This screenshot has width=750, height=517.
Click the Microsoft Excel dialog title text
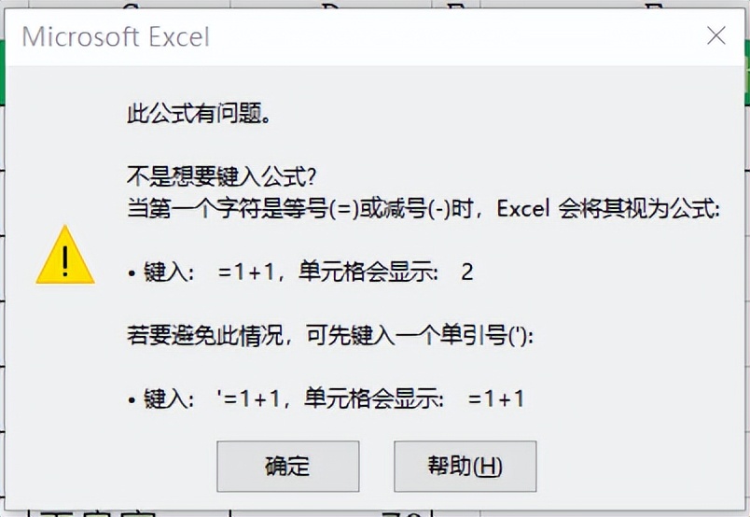(x=116, y=36)
